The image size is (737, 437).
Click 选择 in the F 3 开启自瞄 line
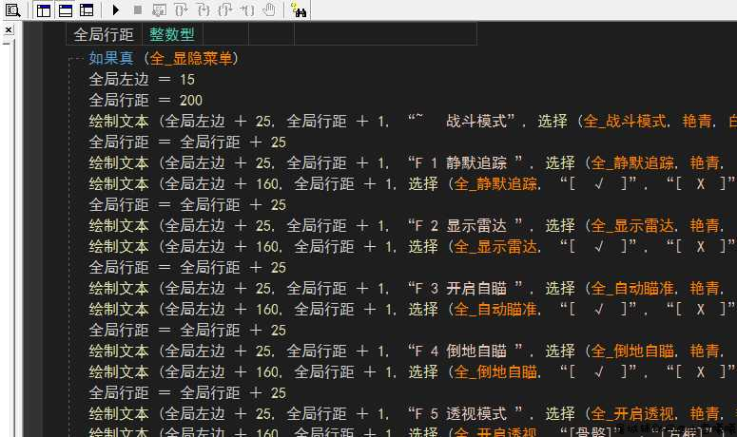(x=560, y=288)
